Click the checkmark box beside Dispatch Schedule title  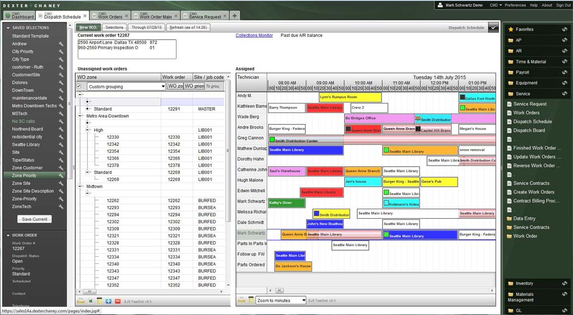(493, 27)
